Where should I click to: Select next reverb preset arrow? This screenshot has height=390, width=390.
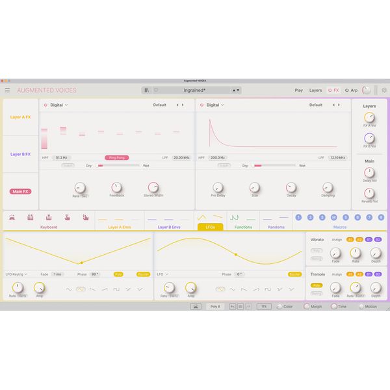pos(339,105)
